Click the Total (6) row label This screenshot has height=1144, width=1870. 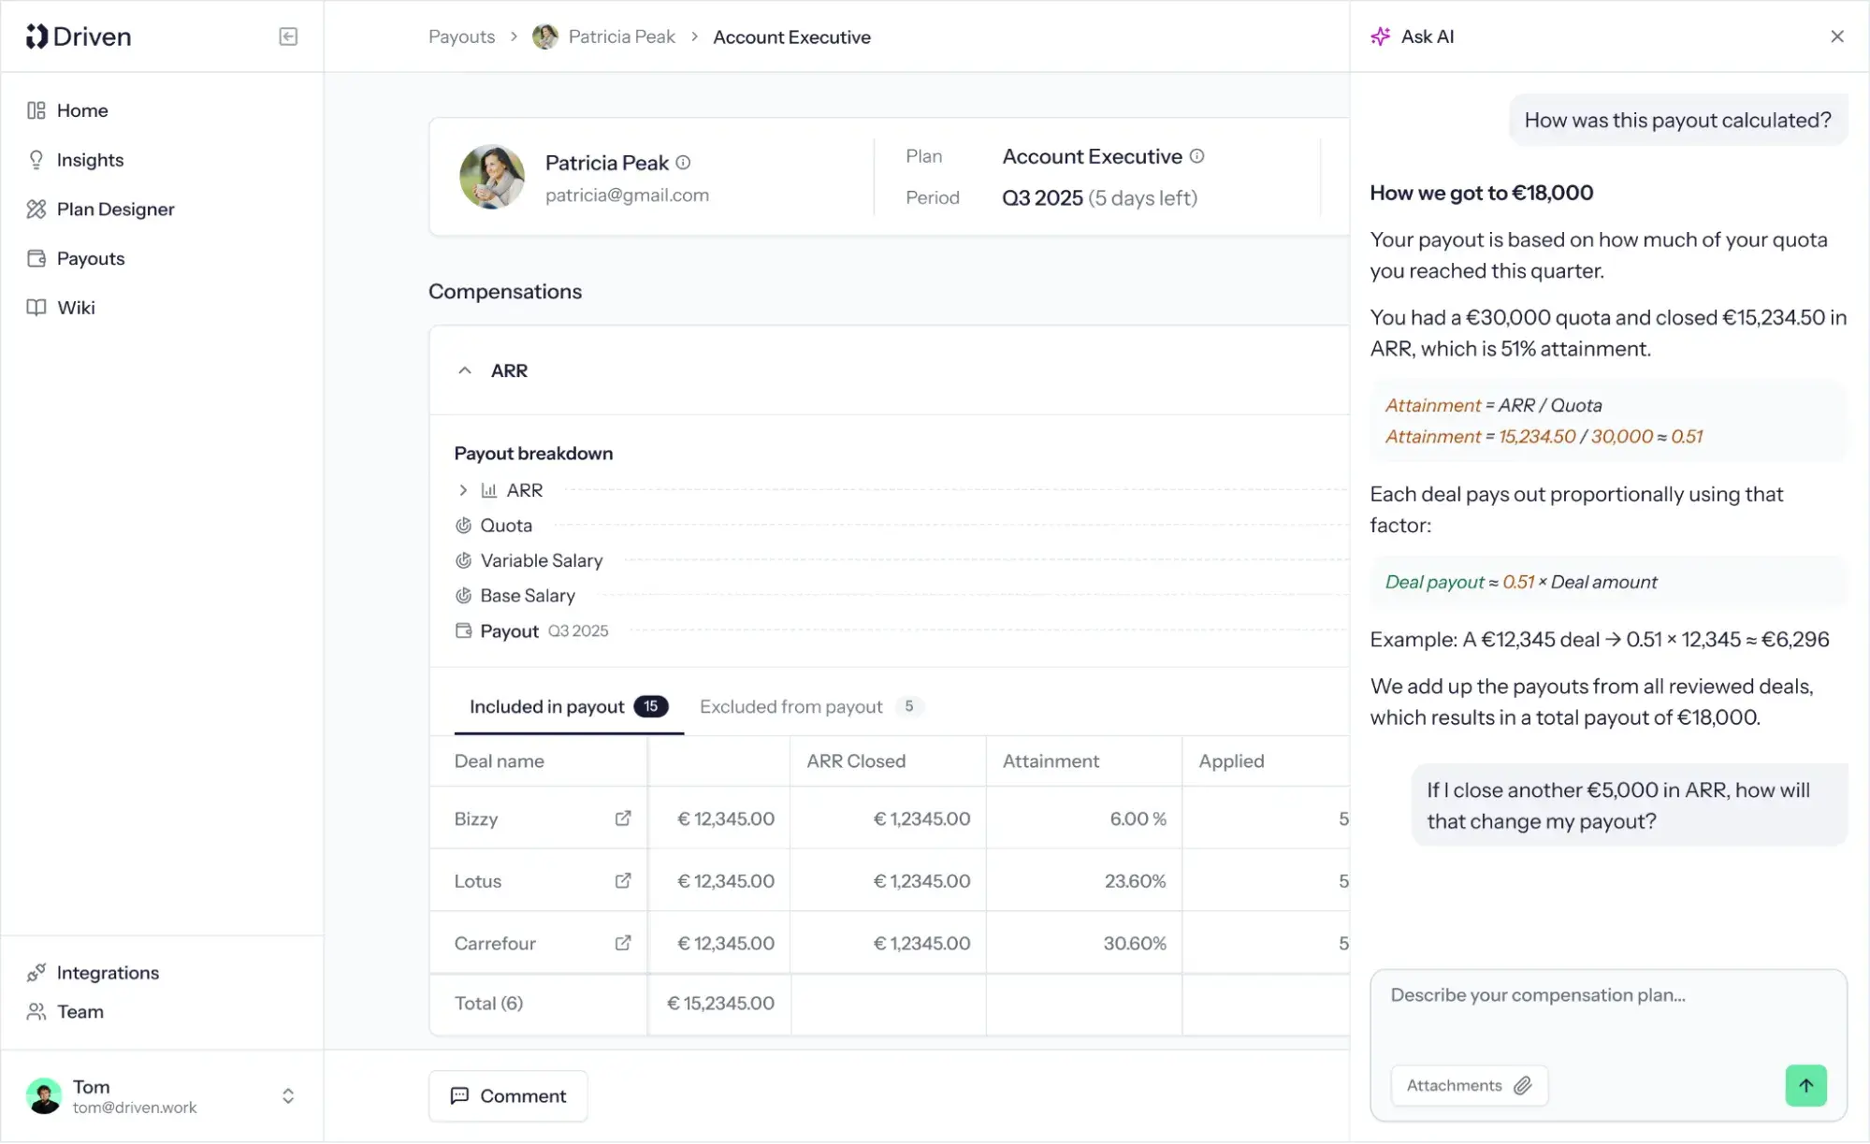pyautogui.click(x=488, y=1004)
